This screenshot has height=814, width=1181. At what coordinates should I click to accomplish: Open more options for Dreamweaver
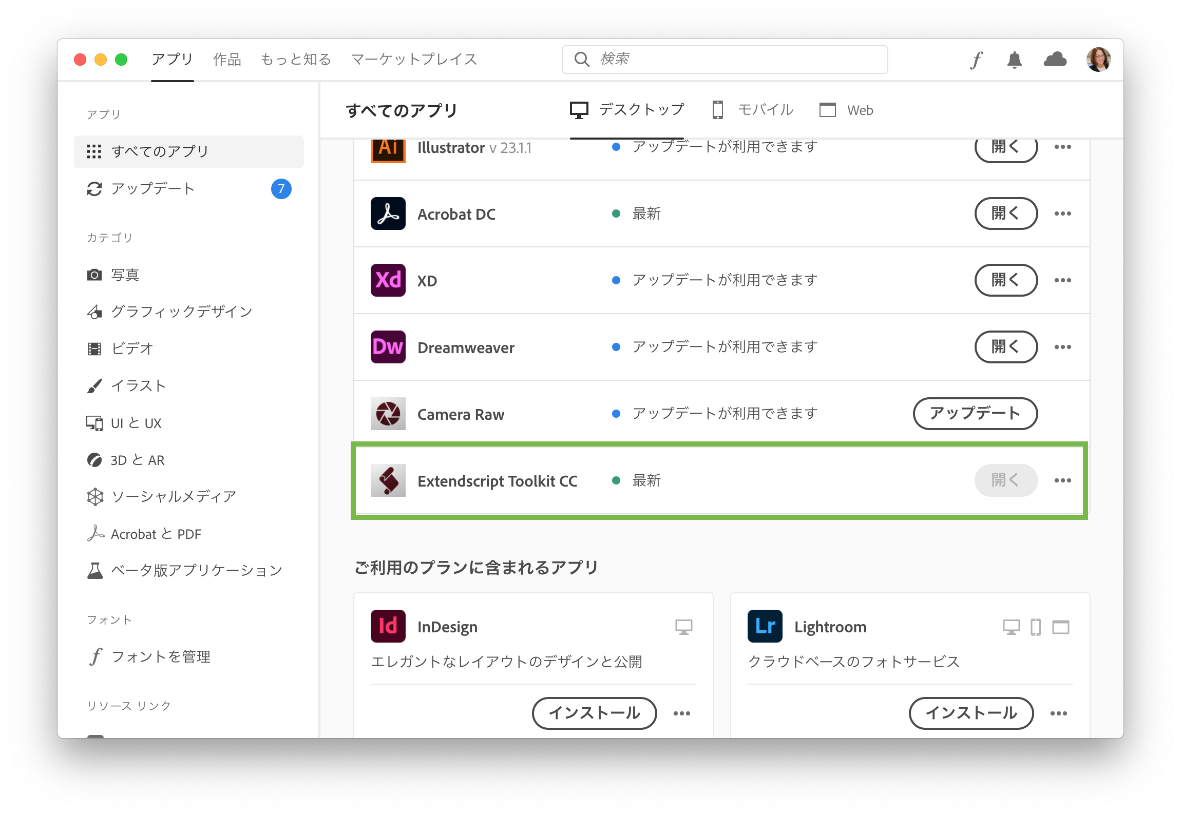[x=1062, y=347]
